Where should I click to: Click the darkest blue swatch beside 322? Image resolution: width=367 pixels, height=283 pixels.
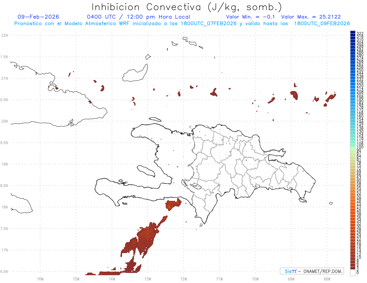coord(353,32)
